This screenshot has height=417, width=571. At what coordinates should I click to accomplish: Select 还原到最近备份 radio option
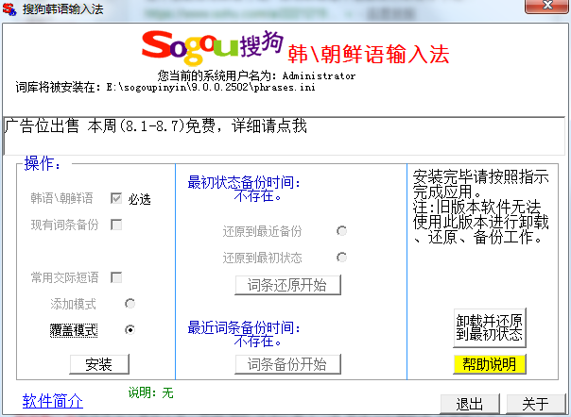coord(341,231)
